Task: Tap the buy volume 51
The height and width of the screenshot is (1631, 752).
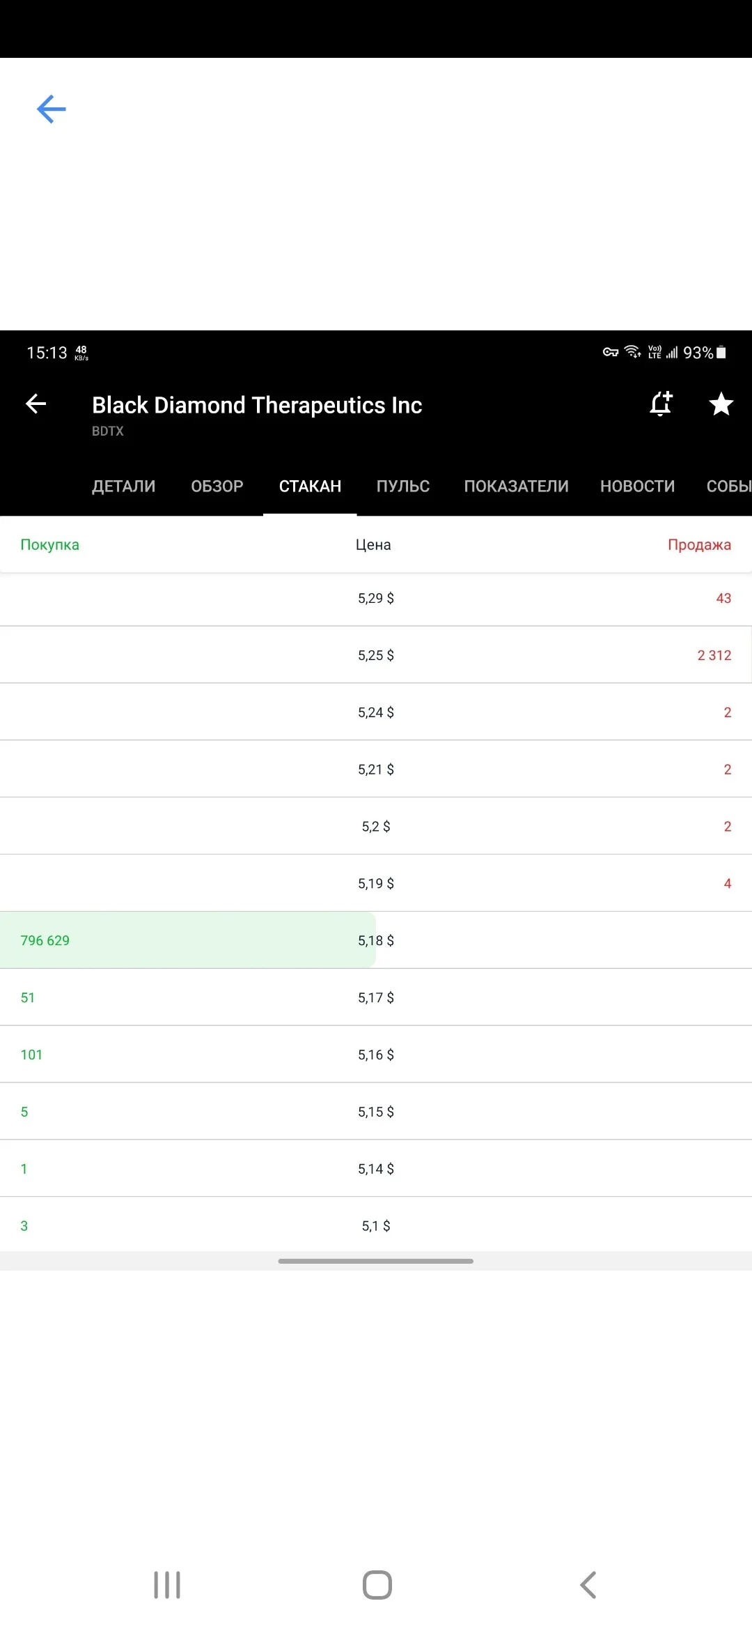Action: coord(28,997)
